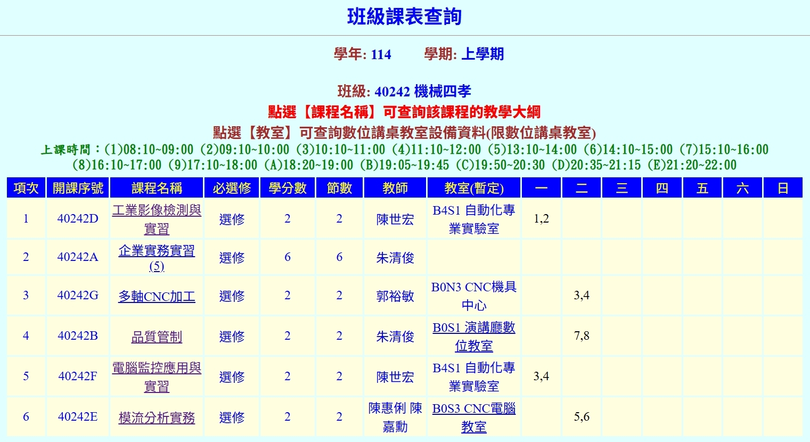Open the B0S3 CNC電腦教室 classroom link
The image size is (810, 442).
[473, 409]
